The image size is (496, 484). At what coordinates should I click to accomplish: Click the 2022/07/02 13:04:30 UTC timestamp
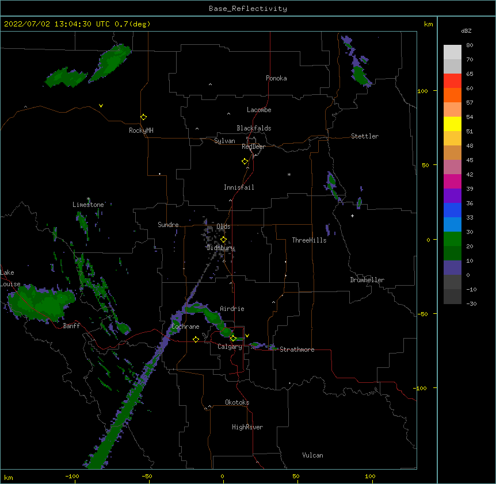click(57, 24)
